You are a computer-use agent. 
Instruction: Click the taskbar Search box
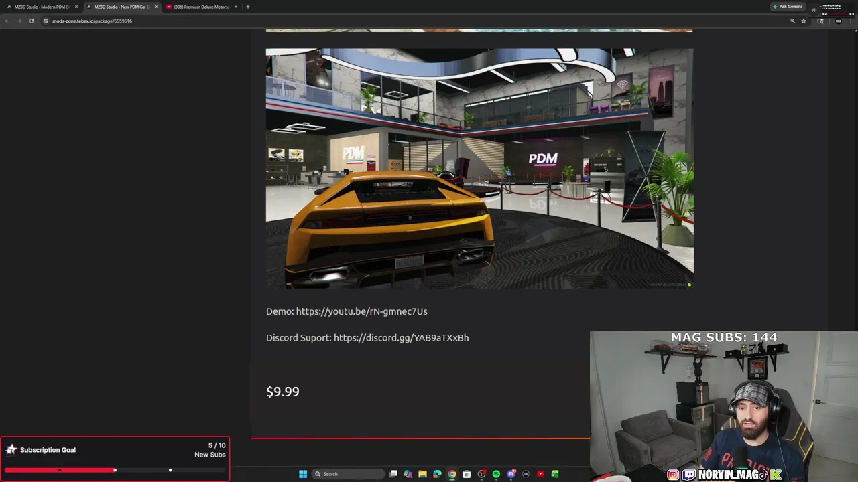click(348, 474)
